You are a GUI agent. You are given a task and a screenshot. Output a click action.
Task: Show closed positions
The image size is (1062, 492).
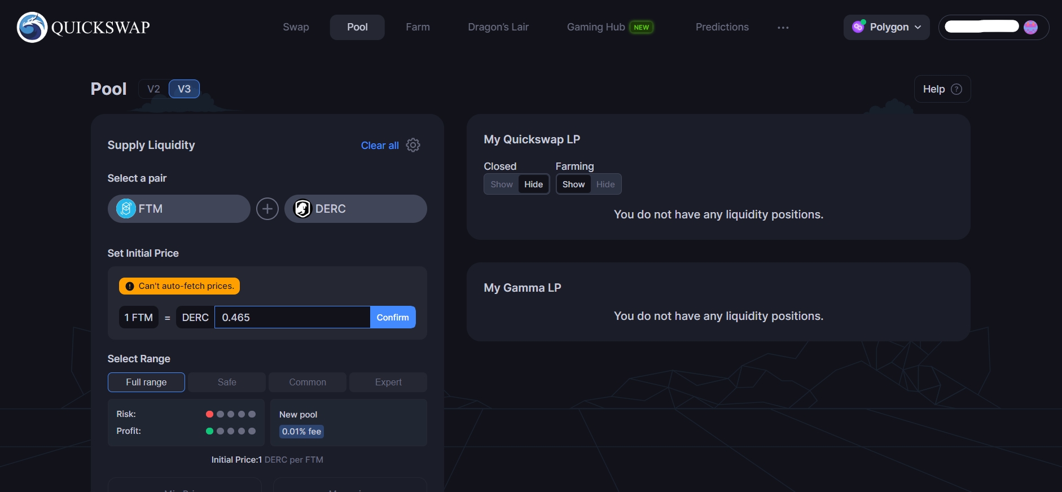coord(501,184)
